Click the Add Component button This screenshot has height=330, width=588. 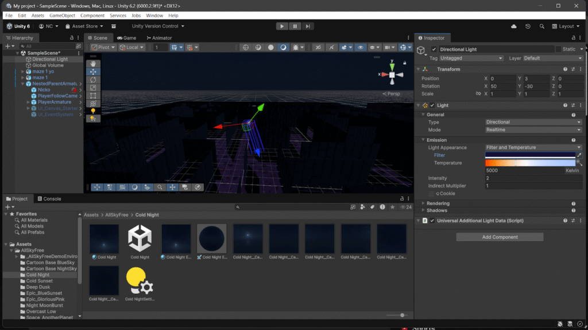point(500,237)
